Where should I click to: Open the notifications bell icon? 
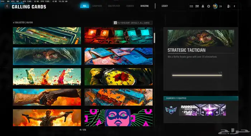pyautogui.click(x=203, y=6)
